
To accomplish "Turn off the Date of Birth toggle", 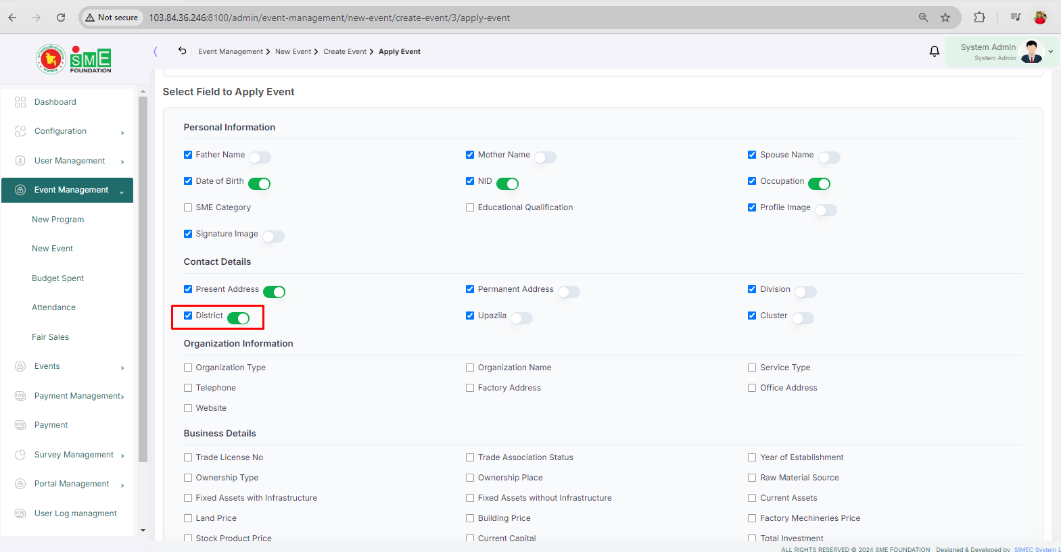I will [260, 184].
